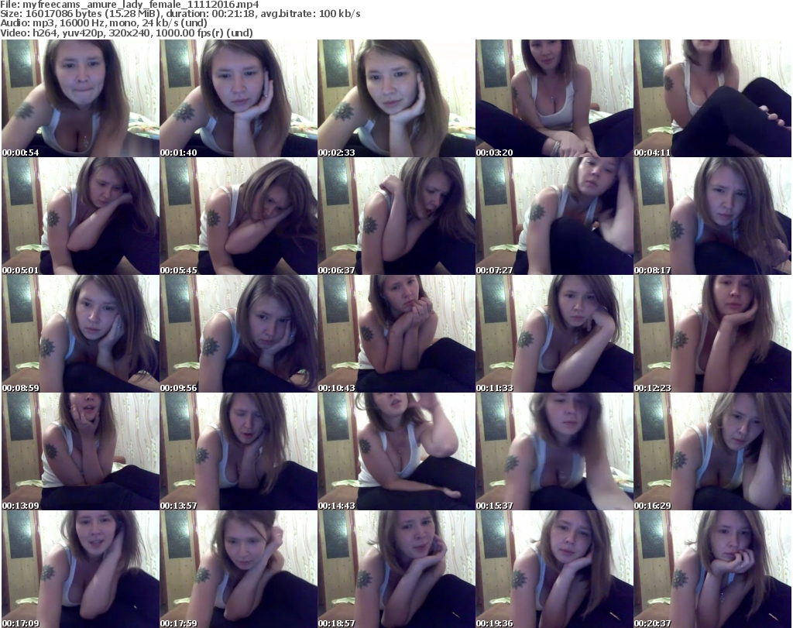Open the frame stamped 00:04:11
The height and width of the screenshot is (628, 793).
pos(712,98)
